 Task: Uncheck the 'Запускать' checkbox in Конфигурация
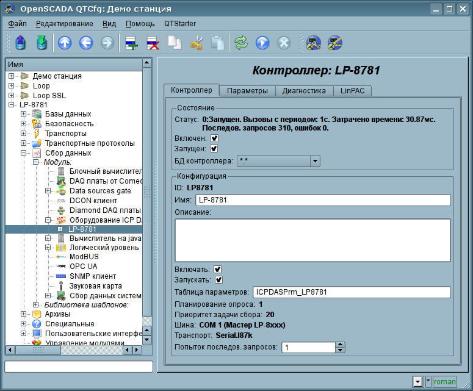tap(218, 280)
